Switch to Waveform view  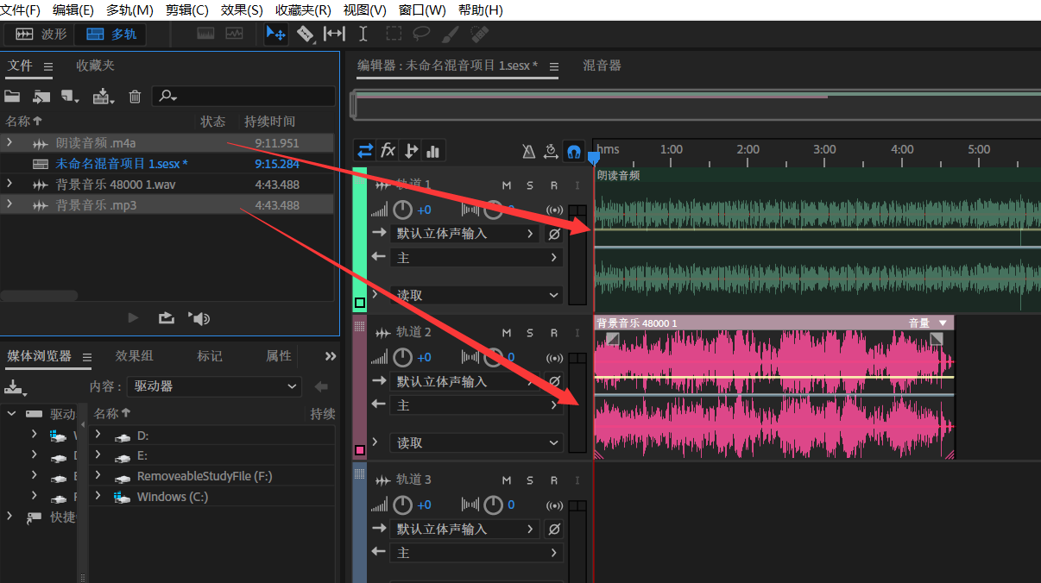39,34
